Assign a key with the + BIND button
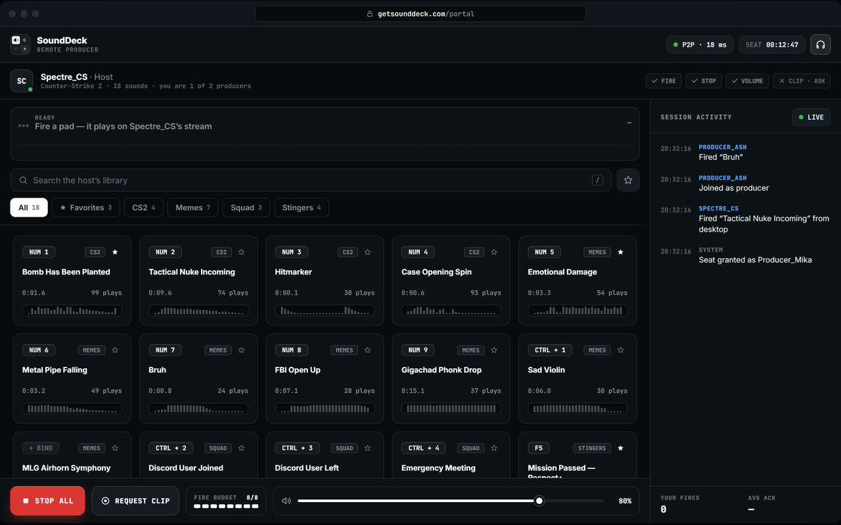Viewport: 841px width, 525px height. click(41, 448)
